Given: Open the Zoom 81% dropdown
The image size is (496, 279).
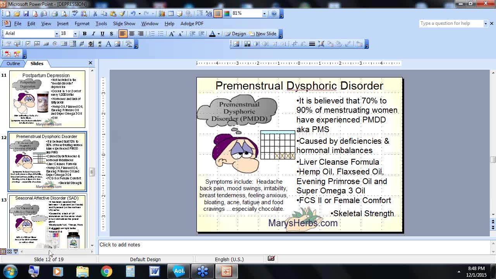Looking at the screenshot, I should click(x=264, y=14).
